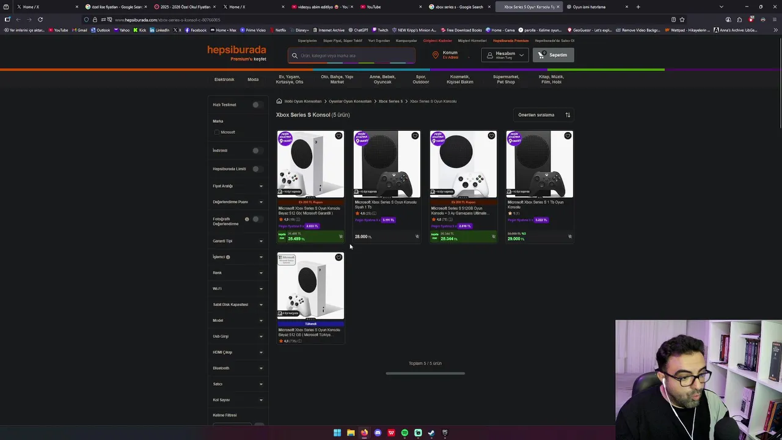Check the Microsoft brand checkbox
Image resolution: width=782 pixels, height=440 pixels.
tap(216, 132)
